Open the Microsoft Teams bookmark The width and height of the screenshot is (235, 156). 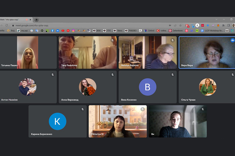tap(192, 31)
